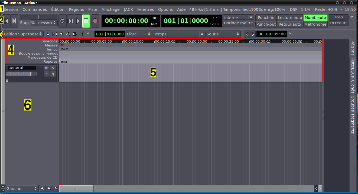This screenshot has height=194, width=358.
Task: Click the EN ÉCOUTE button
Action: pyautogui.click(x=339, y=24)
